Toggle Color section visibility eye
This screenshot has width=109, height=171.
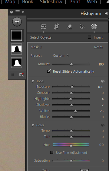pos(103,125)
